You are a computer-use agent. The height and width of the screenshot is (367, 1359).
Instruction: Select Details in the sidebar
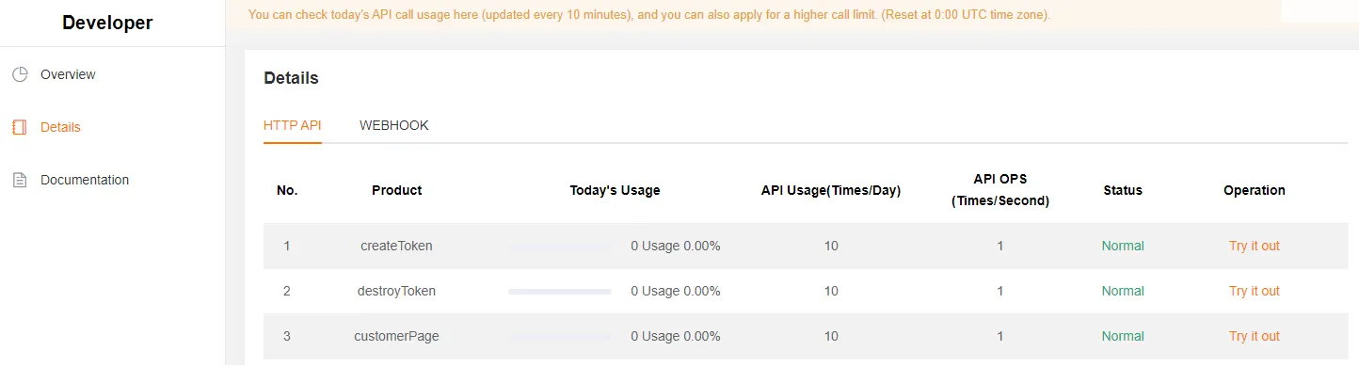[60, 127]
